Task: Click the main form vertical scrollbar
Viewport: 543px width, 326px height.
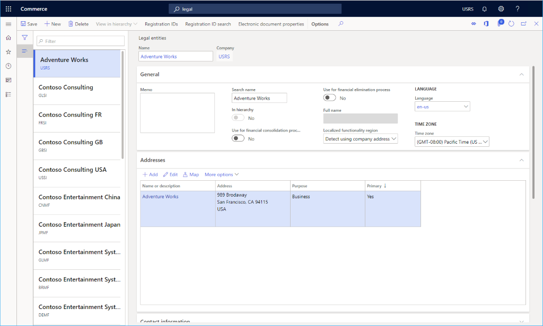Action: coord(533,133)
